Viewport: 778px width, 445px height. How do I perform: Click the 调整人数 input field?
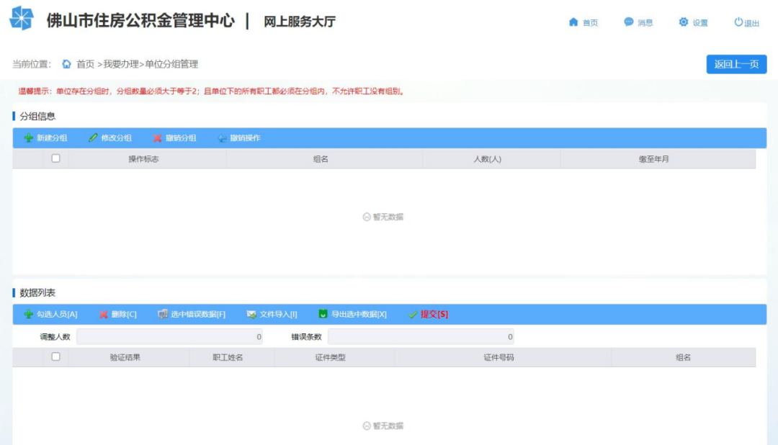pos(169,336)
